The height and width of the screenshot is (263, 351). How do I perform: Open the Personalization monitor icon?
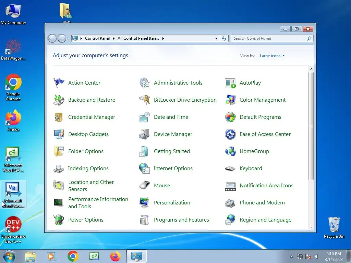145,203
